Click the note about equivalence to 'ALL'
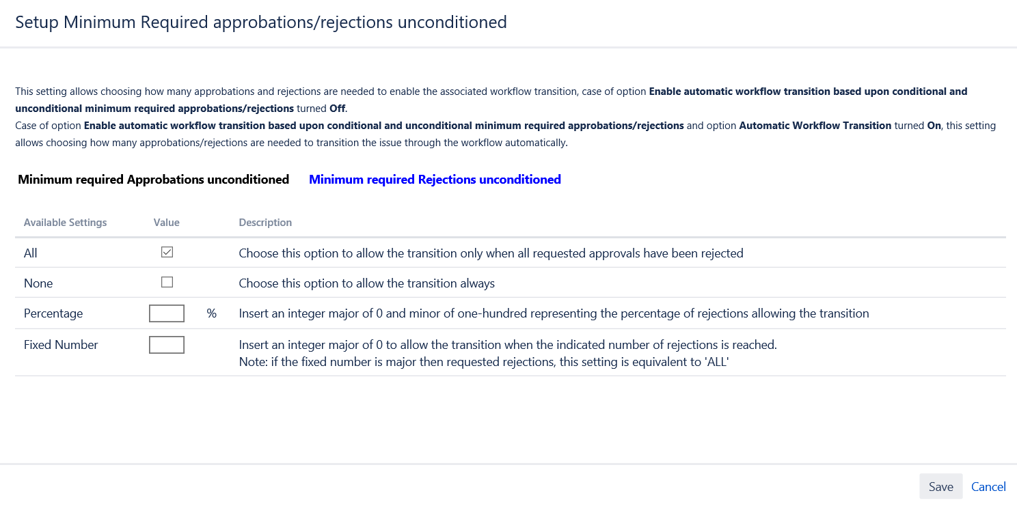This screenshot has height=506, width=1017. click(484, 363)
